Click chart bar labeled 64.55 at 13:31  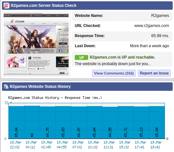(110, 123)
